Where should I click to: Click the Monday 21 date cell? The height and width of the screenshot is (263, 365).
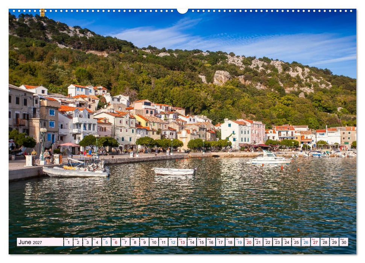pos(258,242)
